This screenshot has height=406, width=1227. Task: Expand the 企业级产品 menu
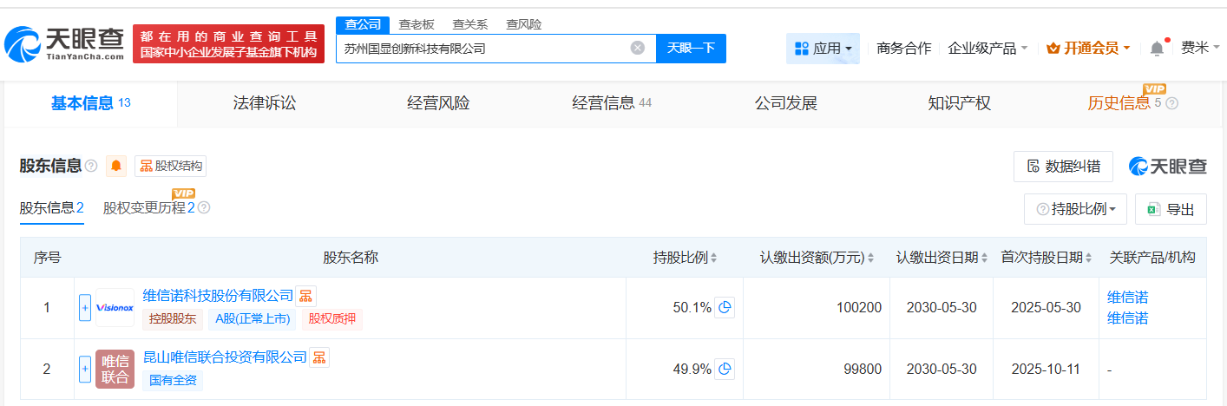pos(988,49)
